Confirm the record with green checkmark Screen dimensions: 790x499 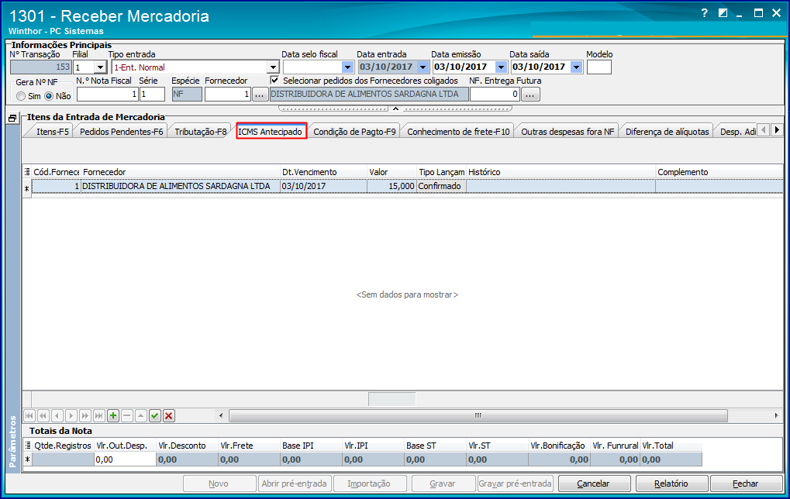(155, 416)
